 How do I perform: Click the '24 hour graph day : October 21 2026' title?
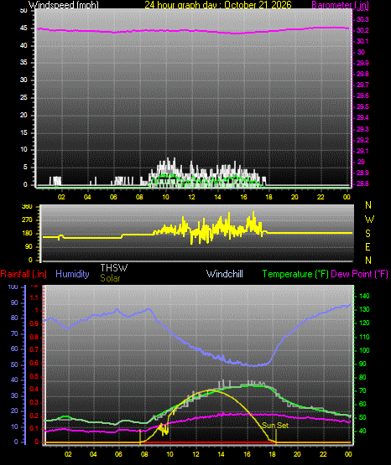click(218, 5)
